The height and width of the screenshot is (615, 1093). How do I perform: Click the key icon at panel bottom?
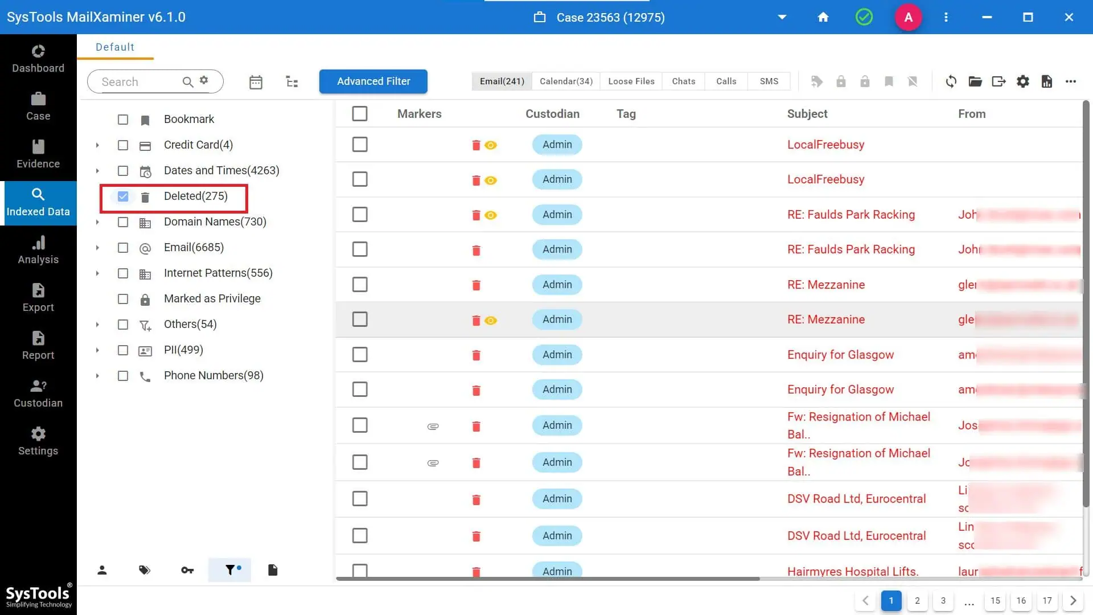pos(187,570)
